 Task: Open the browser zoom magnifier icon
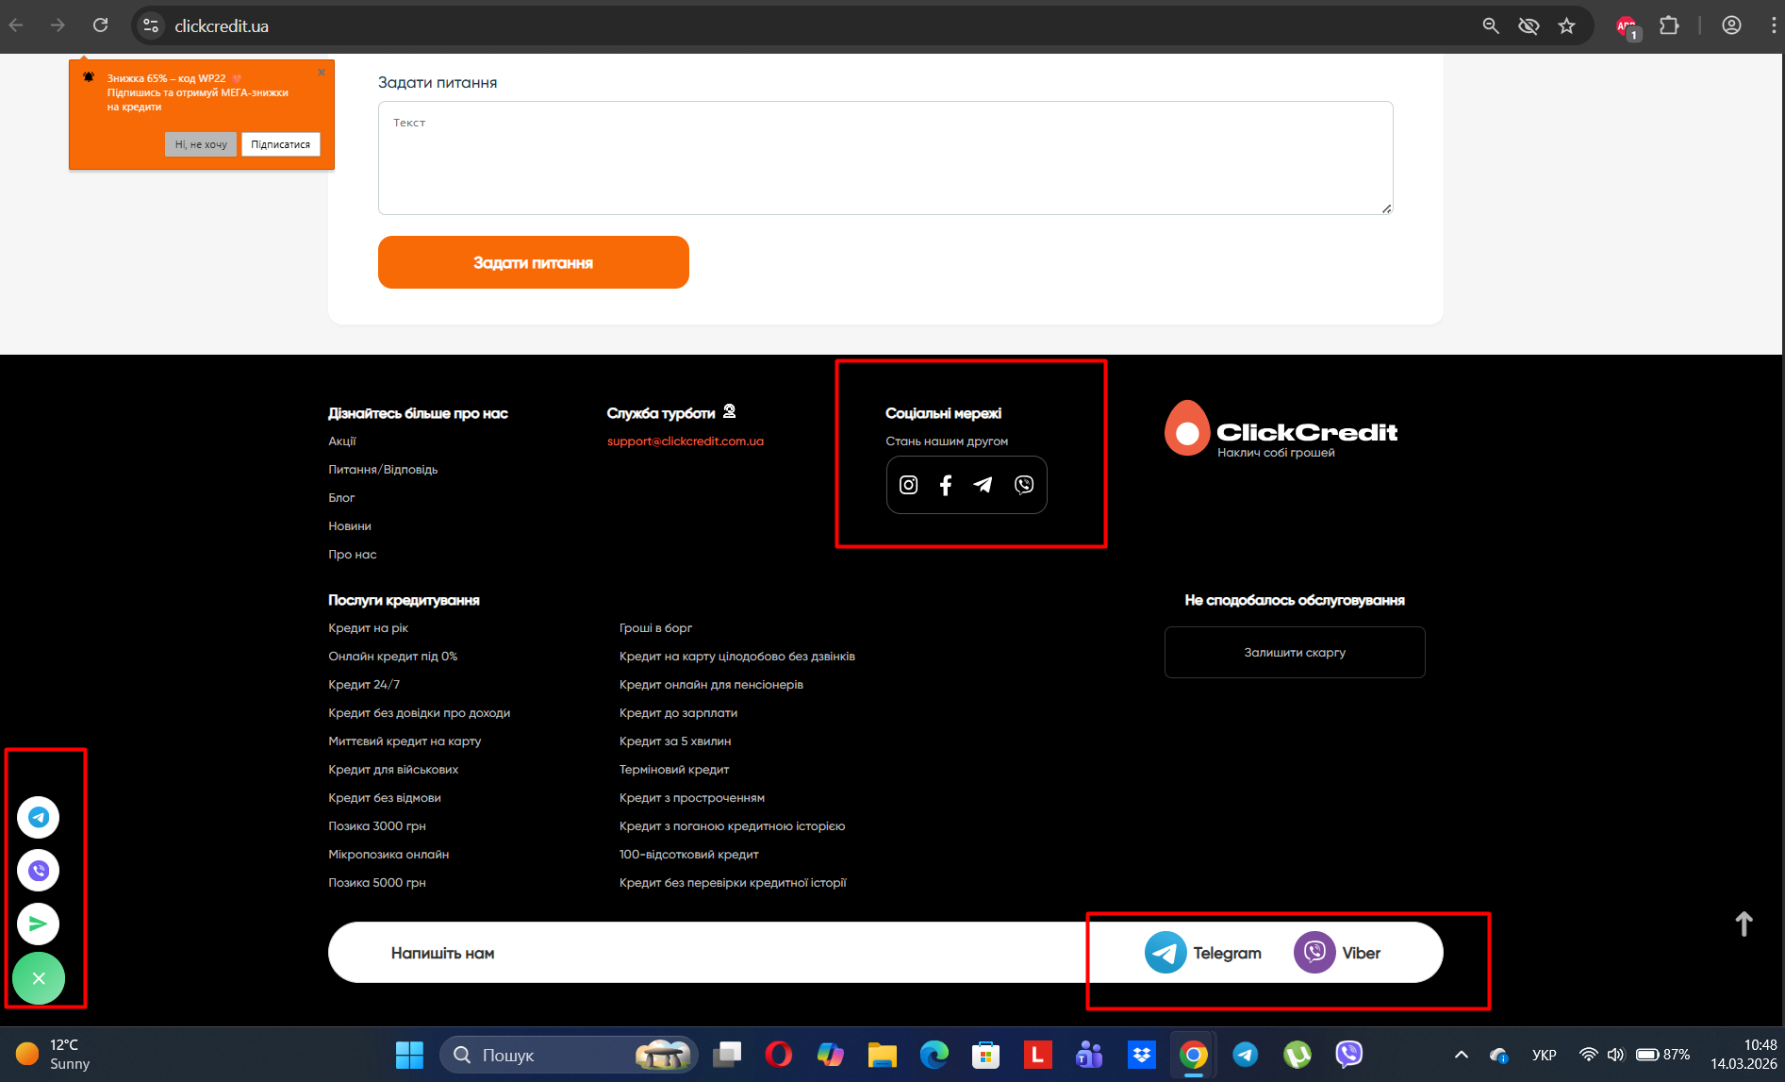1491,25
